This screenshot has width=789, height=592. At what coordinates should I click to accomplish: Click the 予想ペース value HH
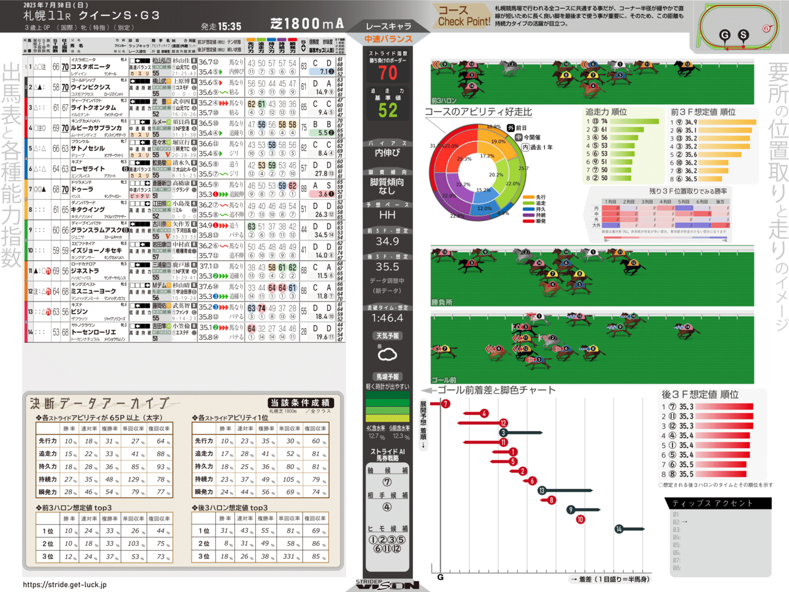(x=387, y=215)
